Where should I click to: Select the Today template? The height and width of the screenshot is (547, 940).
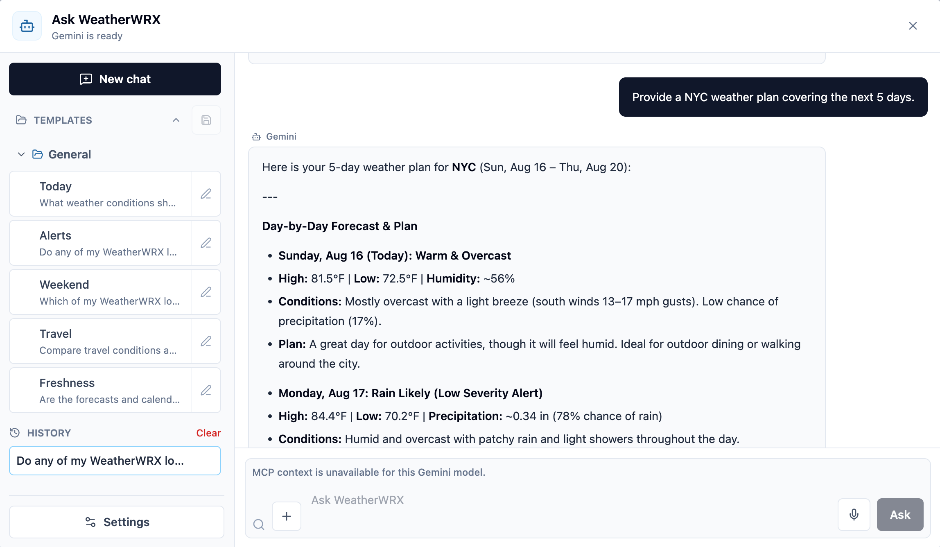pos(100,194)
